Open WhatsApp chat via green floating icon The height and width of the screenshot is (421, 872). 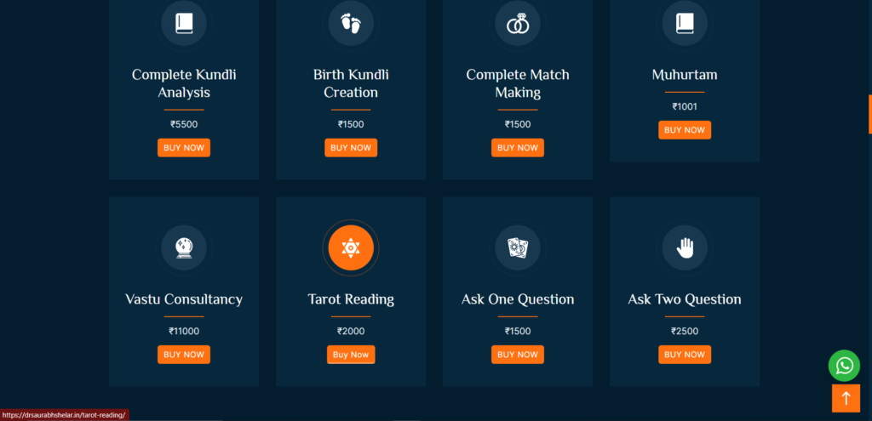[x=844, y=366]
